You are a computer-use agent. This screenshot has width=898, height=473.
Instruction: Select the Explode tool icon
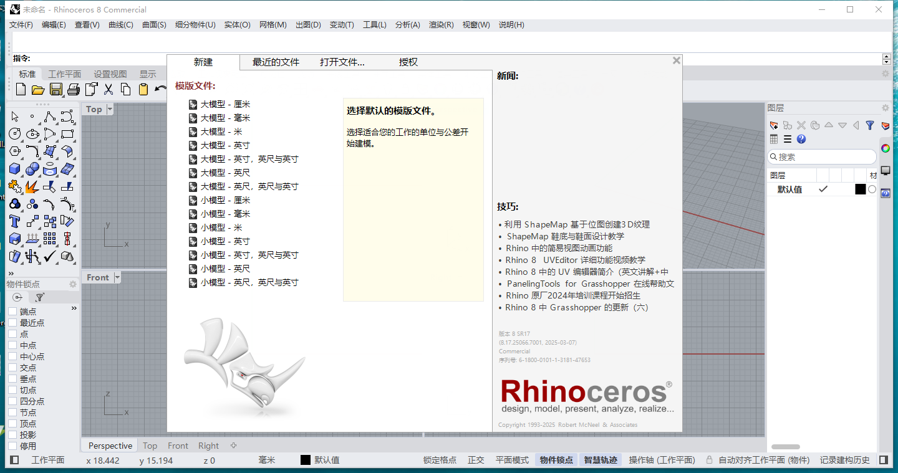tap(32, 186)
